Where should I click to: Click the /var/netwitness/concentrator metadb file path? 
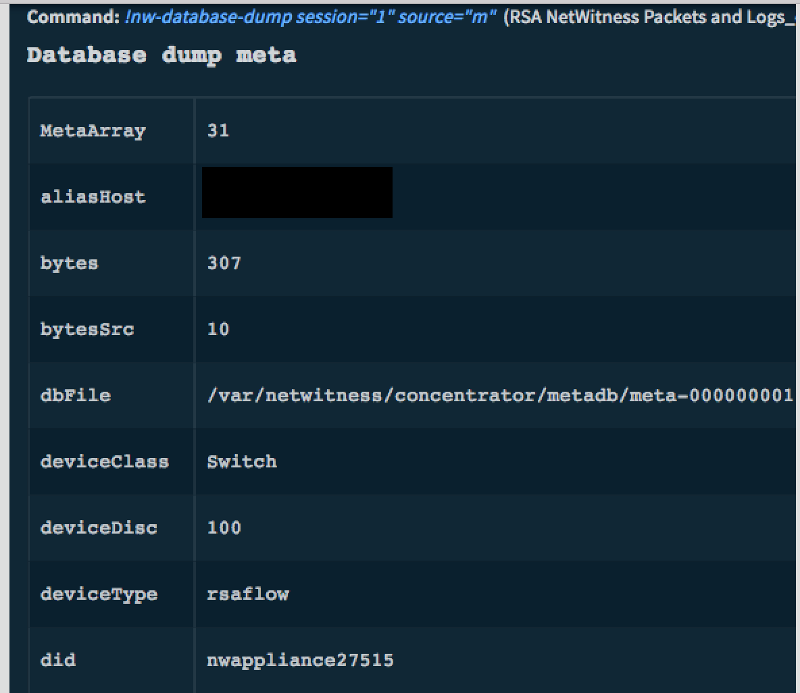[x=500, y=395]
